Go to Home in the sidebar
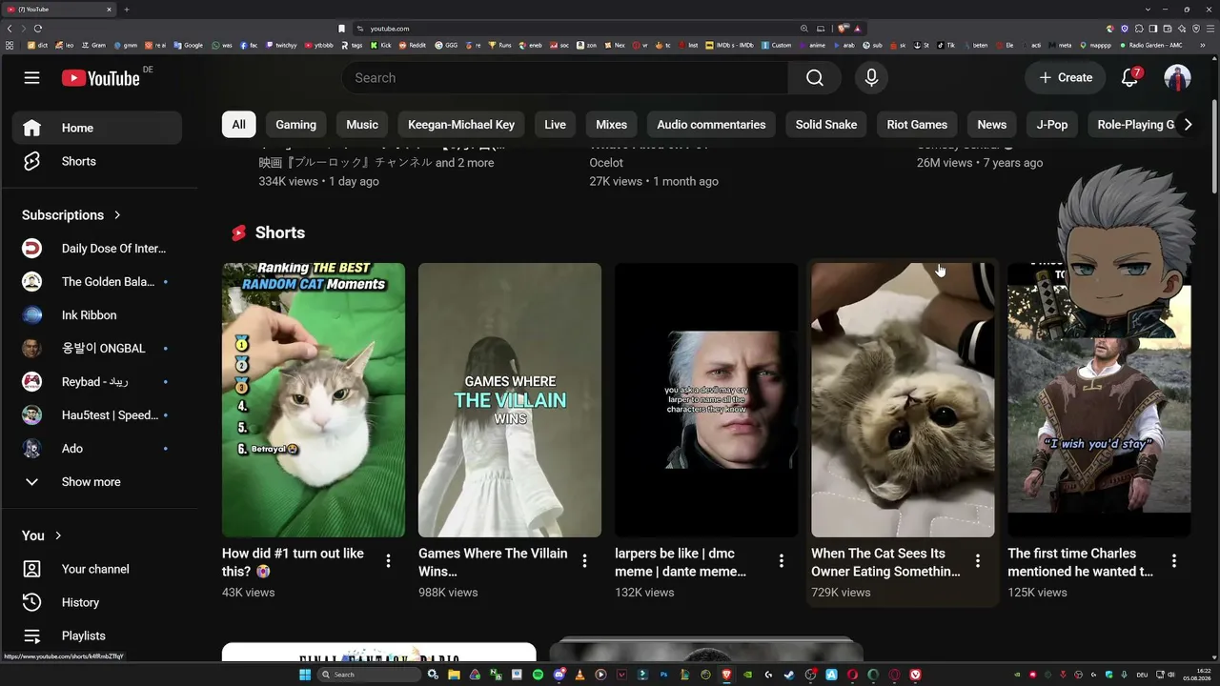The width and height of the screenshot is (1220, 686). (x=96, y=128)
